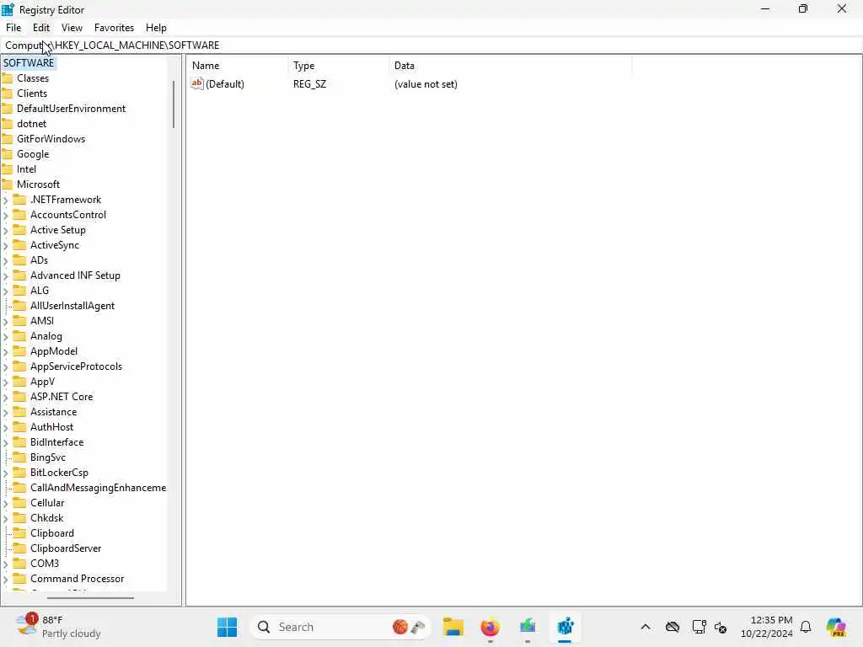Expand the AccountsControl key
Viewport: 863px width, 647px height.
coord(6,215)
